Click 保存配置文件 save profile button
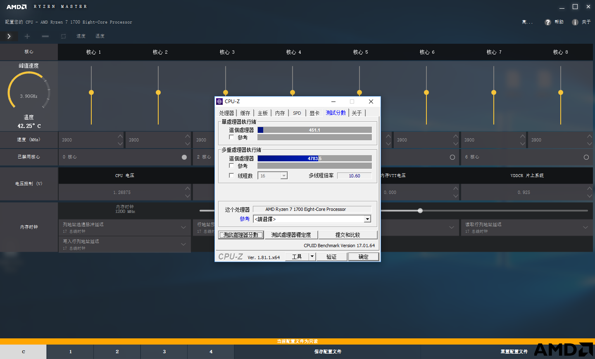This screenshot has height=359, width=595. tap(328, 352)
